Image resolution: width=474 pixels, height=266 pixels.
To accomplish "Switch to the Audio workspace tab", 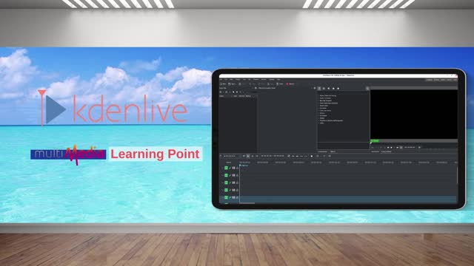I will 443,80.
